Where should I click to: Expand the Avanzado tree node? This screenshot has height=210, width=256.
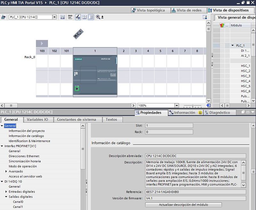6,172
